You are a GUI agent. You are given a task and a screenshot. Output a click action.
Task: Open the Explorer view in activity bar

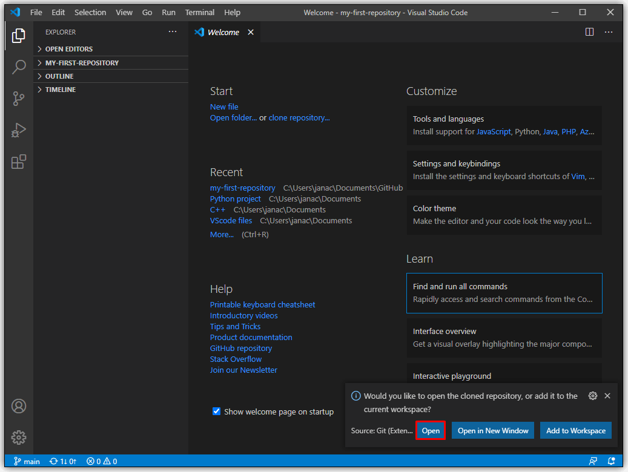coord(18,36)
